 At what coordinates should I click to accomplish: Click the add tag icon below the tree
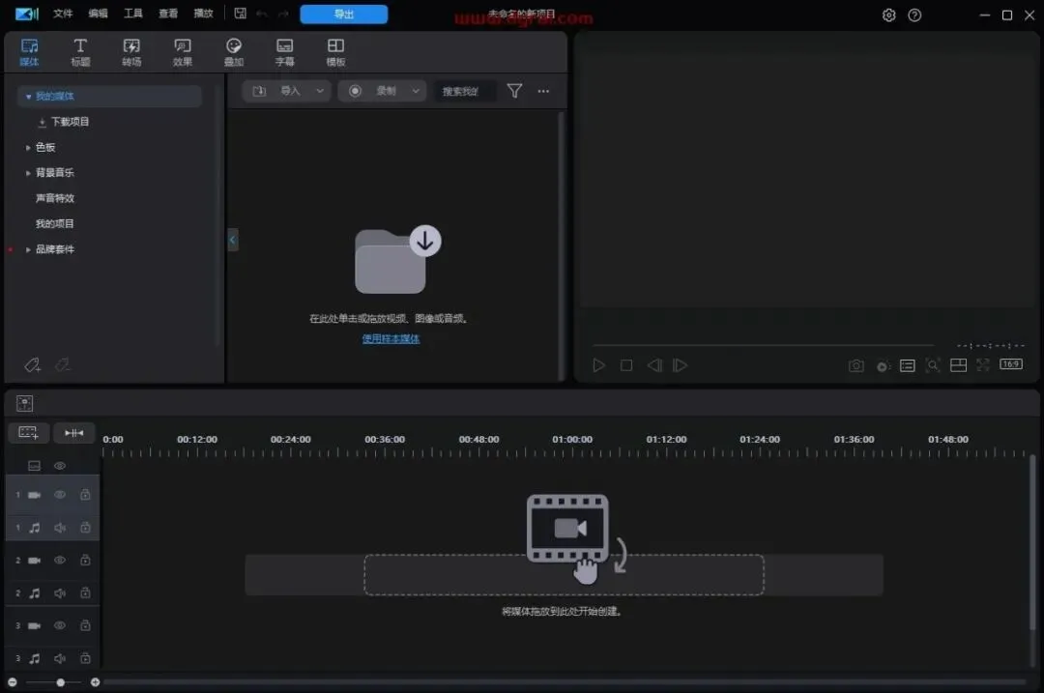[33, 364]
